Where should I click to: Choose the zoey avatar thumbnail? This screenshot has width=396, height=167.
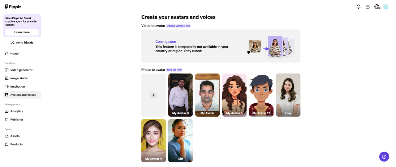(288, 95)
